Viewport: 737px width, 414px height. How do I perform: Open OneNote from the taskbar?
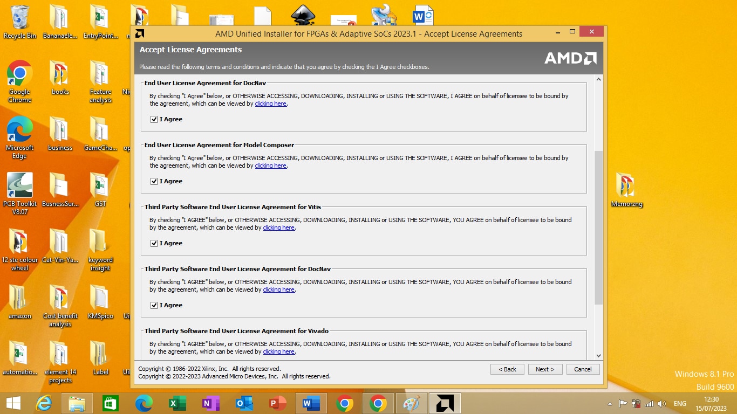[211, 403]
